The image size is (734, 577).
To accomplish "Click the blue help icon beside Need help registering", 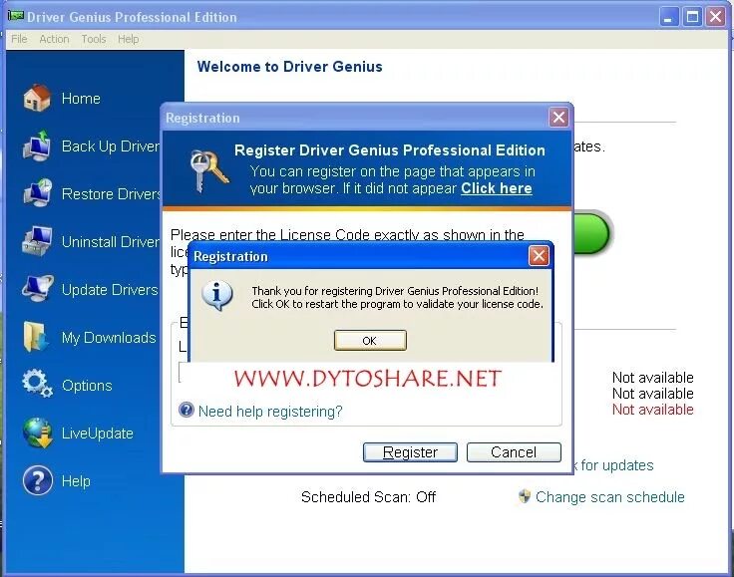I will [185, 410].
